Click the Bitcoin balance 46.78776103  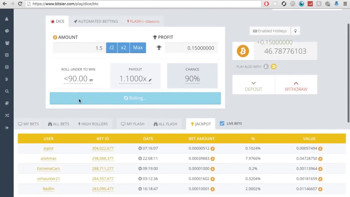(285, 51)
